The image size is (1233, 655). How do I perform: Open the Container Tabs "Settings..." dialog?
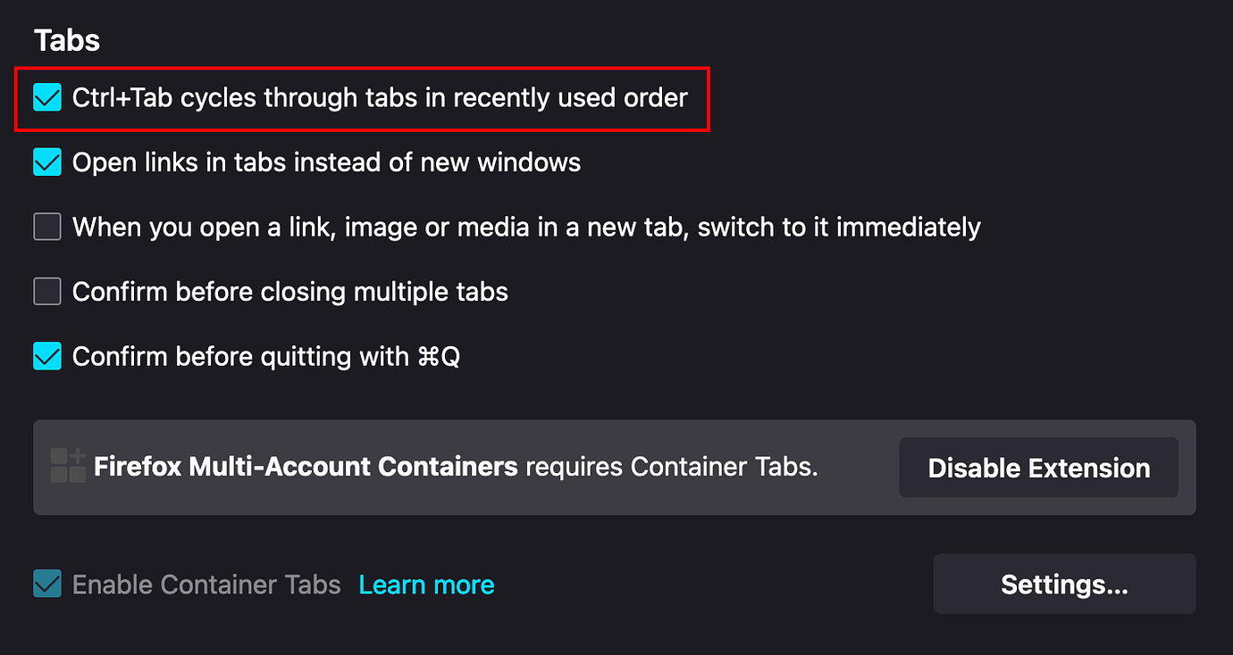(1063, 584)
